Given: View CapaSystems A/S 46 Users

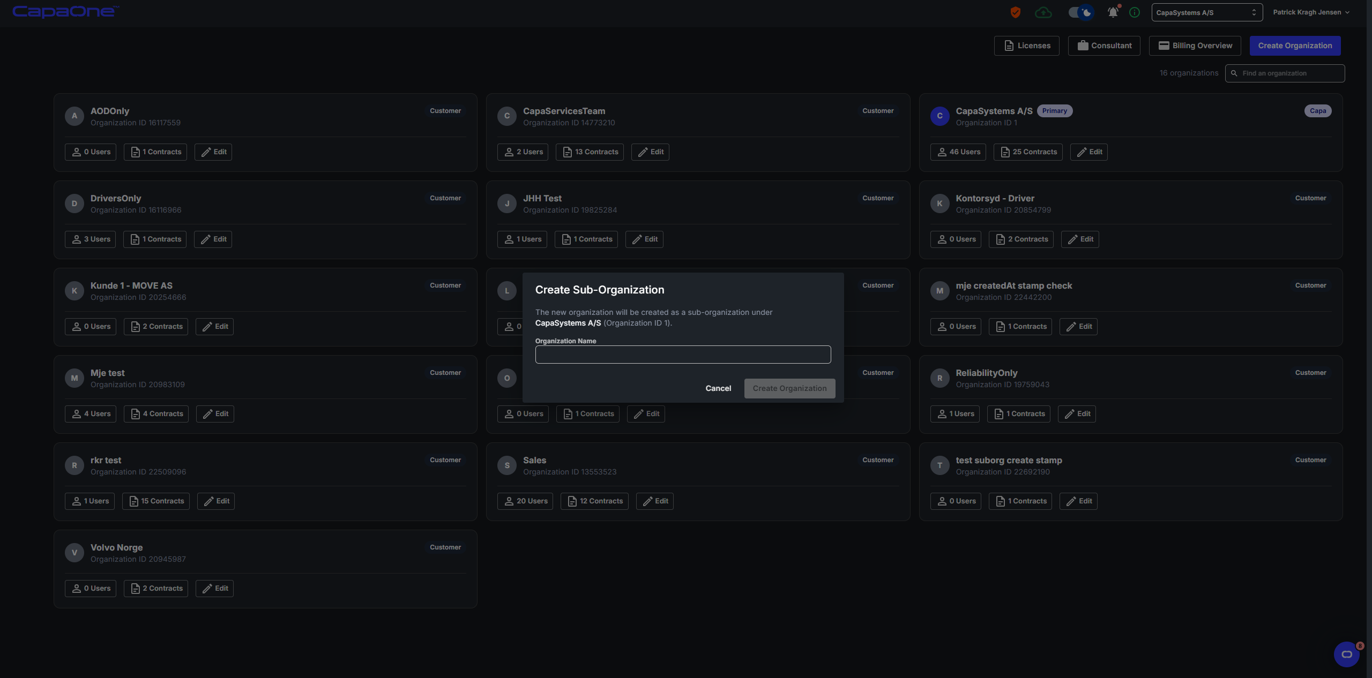Looking at the screenshot, I should pos(958,152).
